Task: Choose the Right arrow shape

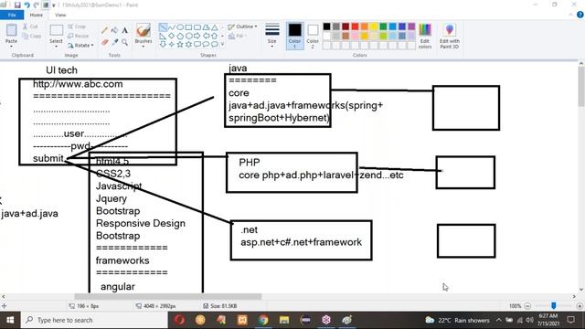Action: tap(197, 36)
